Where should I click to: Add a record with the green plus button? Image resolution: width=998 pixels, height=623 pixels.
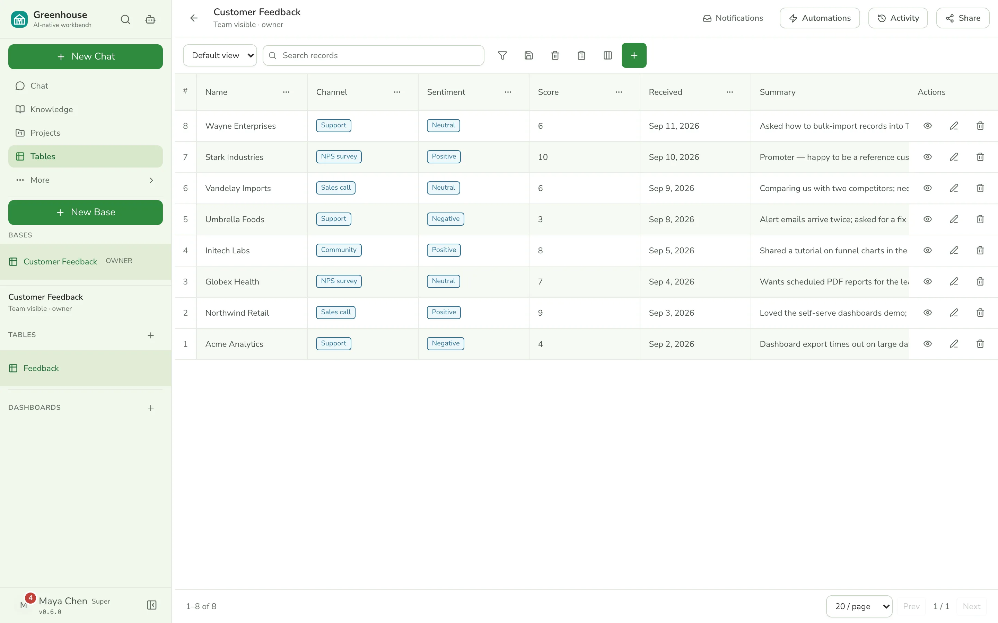634,55
